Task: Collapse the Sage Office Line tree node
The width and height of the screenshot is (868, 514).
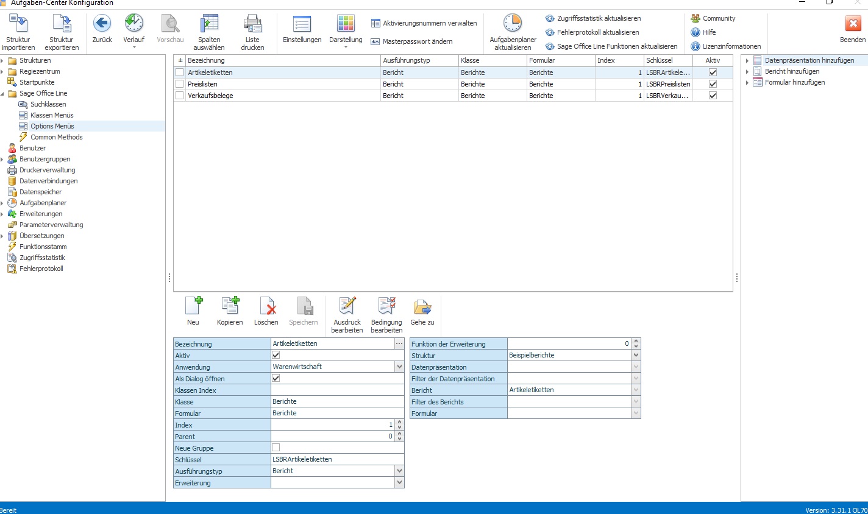Action: pos(2,94)
